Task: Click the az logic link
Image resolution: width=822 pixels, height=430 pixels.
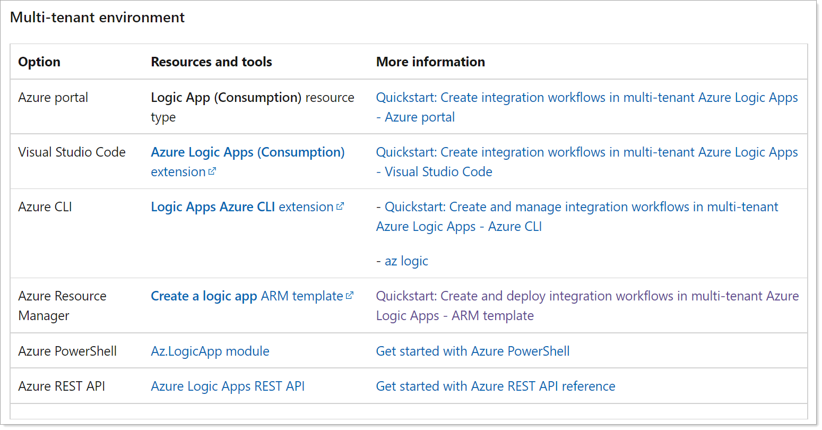Action: [x=406, y=261]
